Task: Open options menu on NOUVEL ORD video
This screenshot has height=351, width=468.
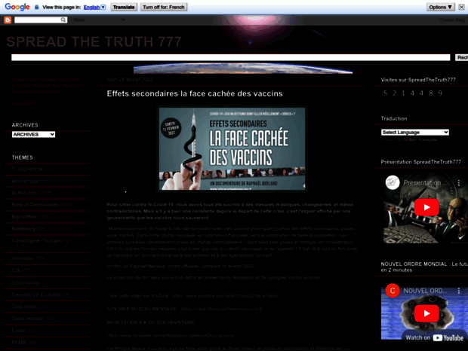Action: (x=459, y=291)
